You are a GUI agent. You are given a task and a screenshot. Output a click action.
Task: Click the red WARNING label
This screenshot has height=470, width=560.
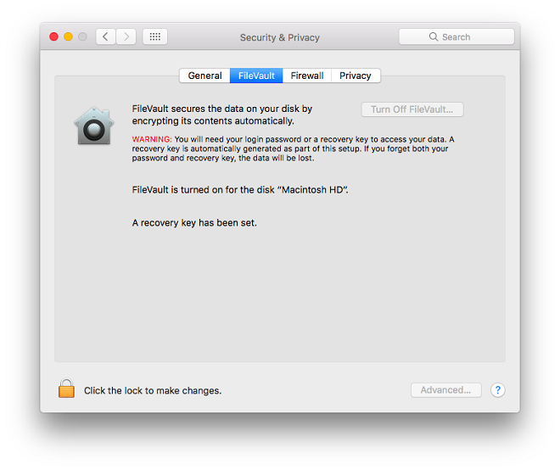(152, 139)
